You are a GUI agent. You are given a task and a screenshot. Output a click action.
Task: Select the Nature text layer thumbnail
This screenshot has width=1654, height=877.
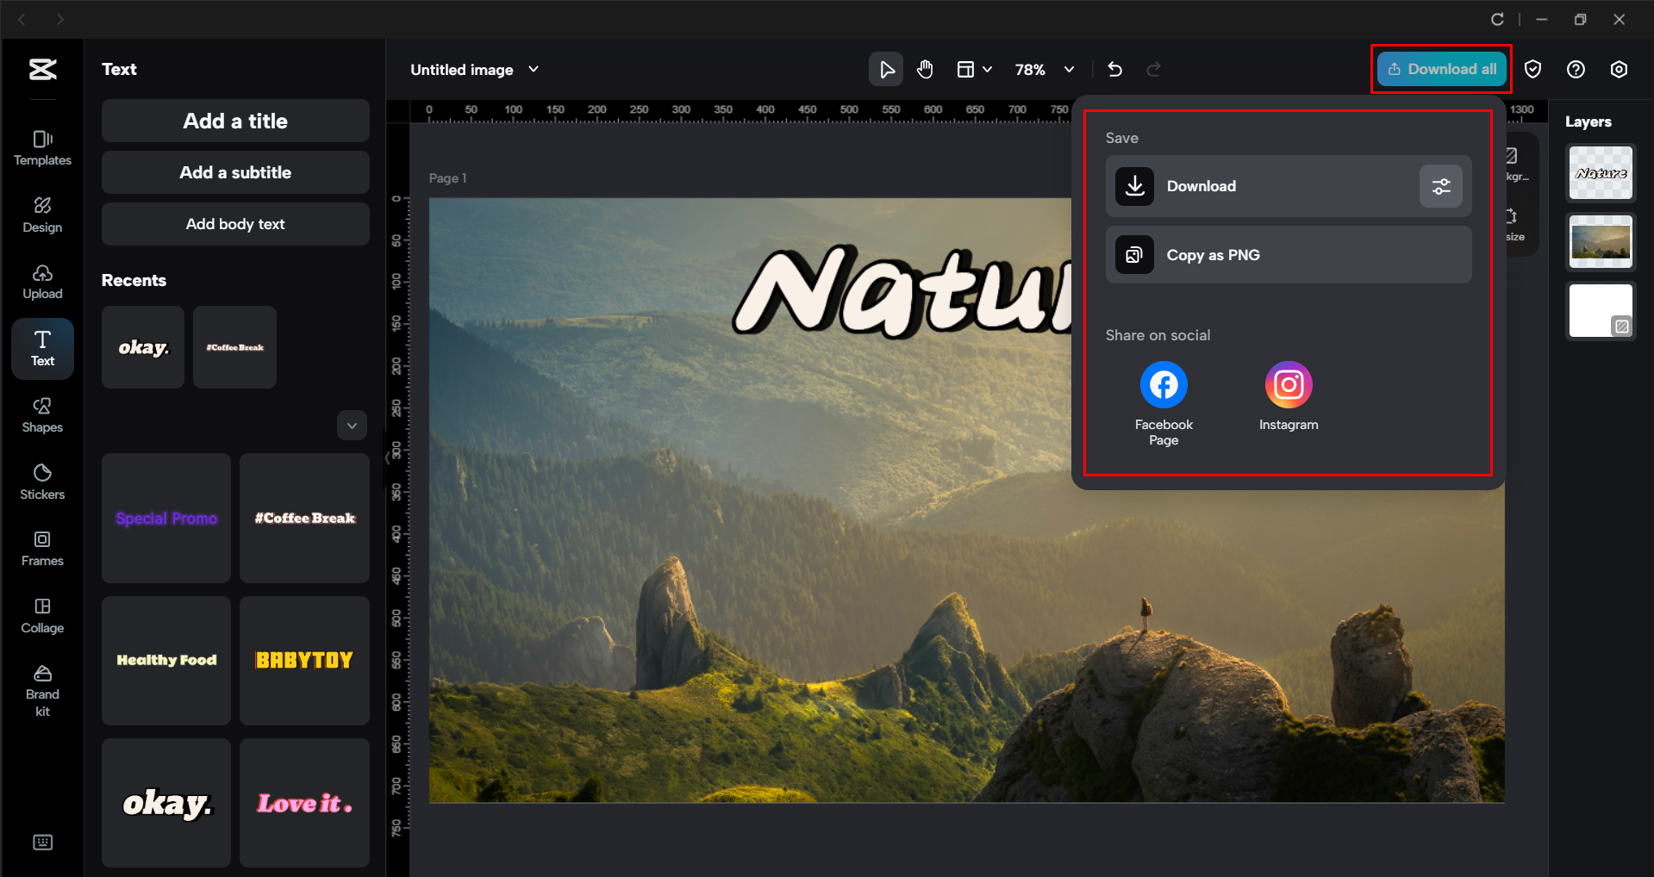(x=1600, y=173)
